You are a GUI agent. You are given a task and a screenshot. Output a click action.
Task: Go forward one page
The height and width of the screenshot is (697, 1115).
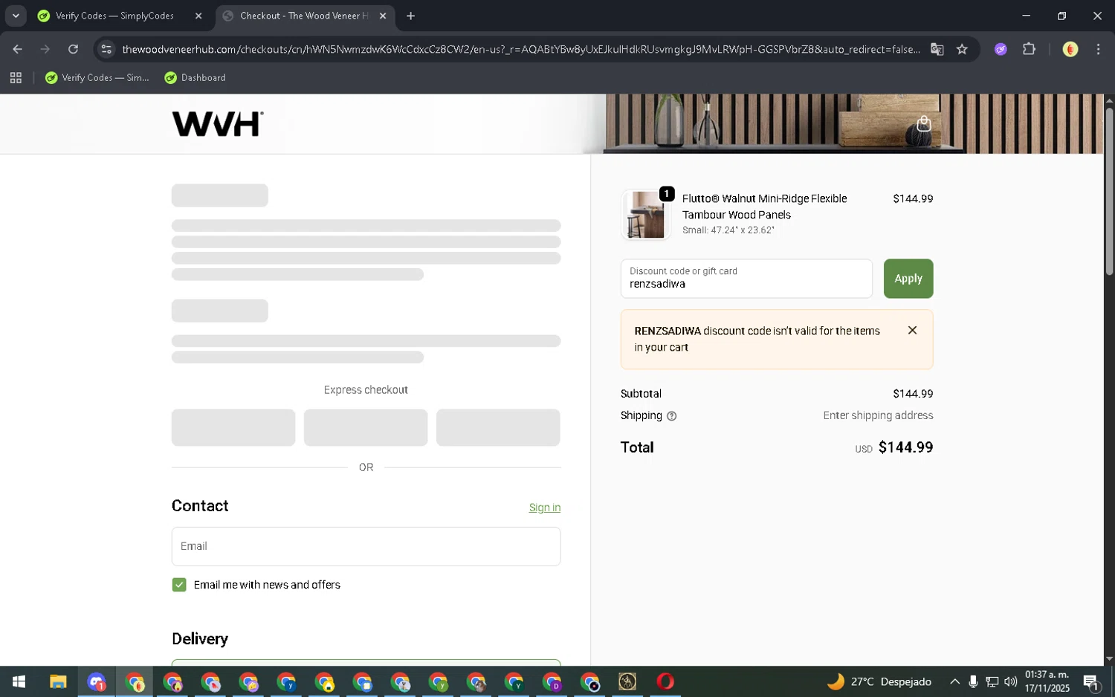click(45, 49)
